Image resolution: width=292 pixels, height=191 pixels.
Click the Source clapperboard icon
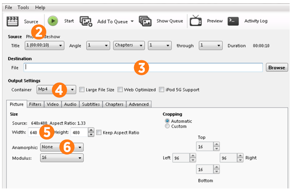pos(12,21)
